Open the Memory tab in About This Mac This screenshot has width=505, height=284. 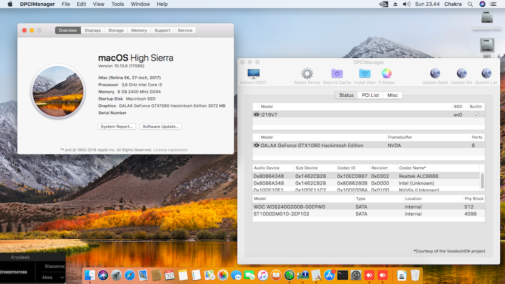tap(139, 31)
